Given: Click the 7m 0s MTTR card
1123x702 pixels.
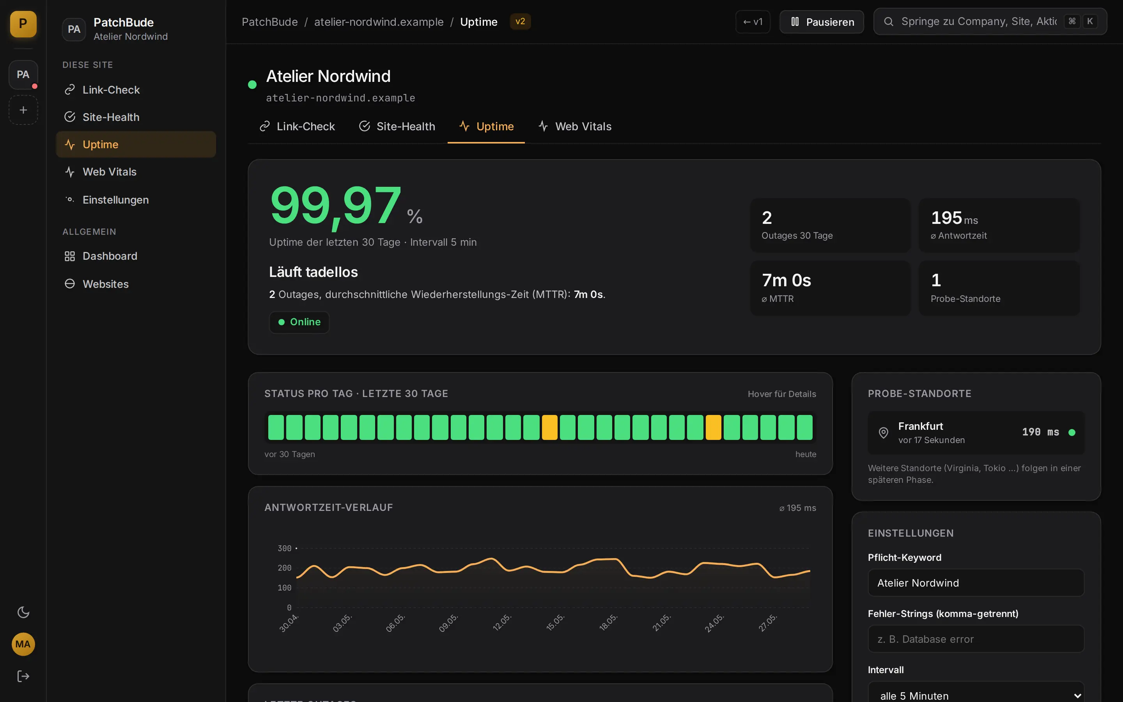Looking at the screenshot, I should [830, 288].
